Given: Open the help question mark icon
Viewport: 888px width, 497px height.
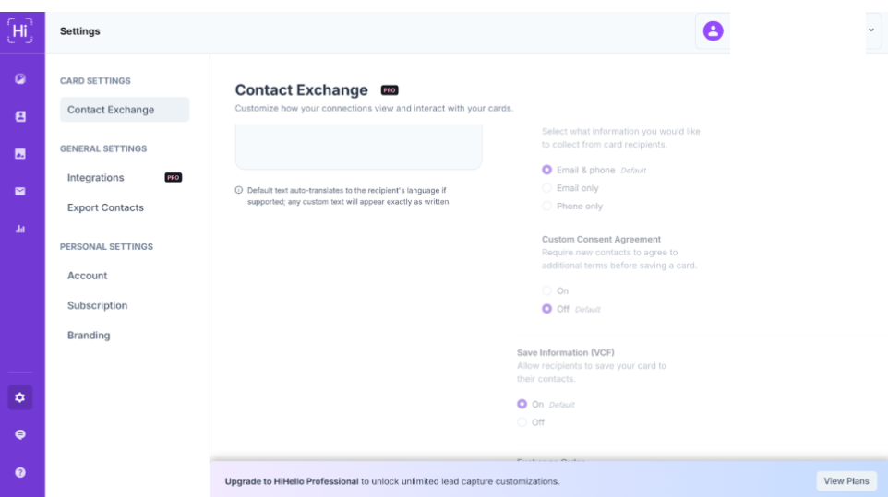Looking at the screenshot, I should (20, 472).
